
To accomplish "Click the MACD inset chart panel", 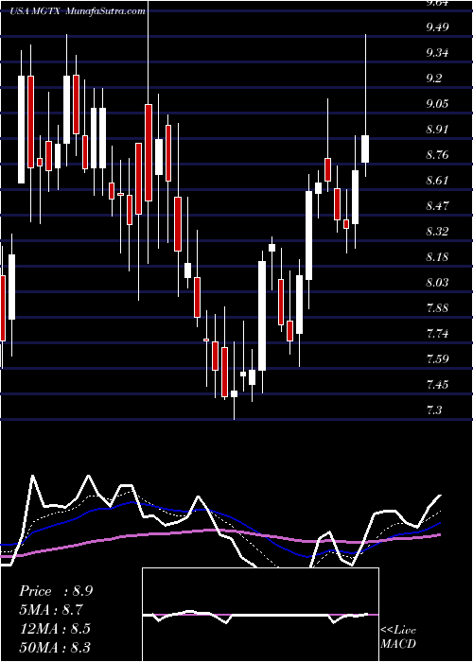I will pyautogui.click(x=260, y=615).
